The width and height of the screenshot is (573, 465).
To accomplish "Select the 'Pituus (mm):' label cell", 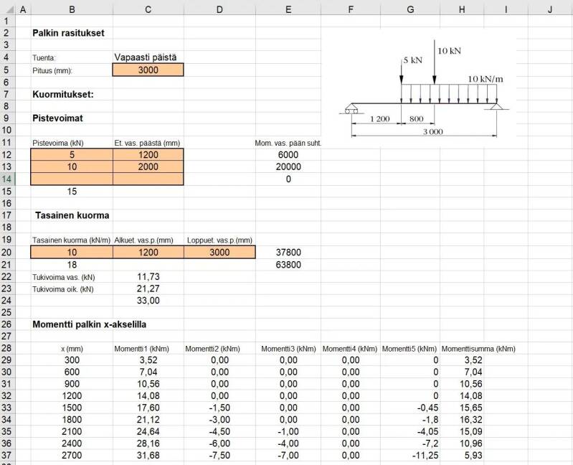I will [x=52, y=70].
